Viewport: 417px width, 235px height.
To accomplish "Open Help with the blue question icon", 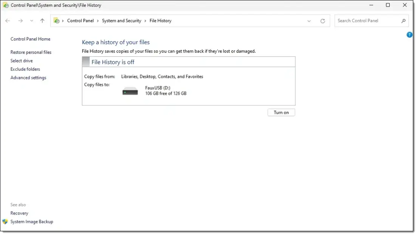I will point(409,35).
